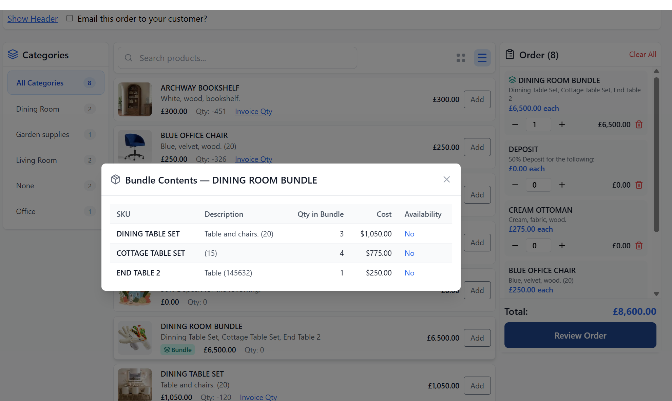Open Invoice Qty for Dining Table Set

tap(258, 397)
